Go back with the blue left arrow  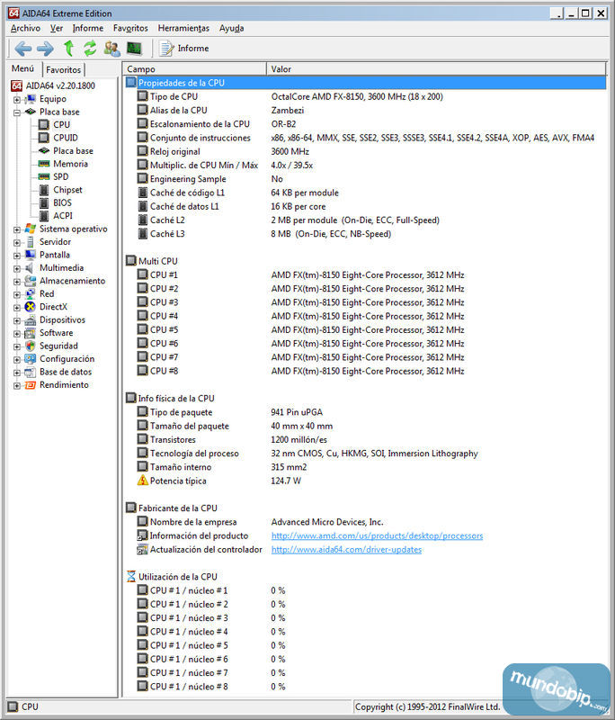tap(23, 49)
